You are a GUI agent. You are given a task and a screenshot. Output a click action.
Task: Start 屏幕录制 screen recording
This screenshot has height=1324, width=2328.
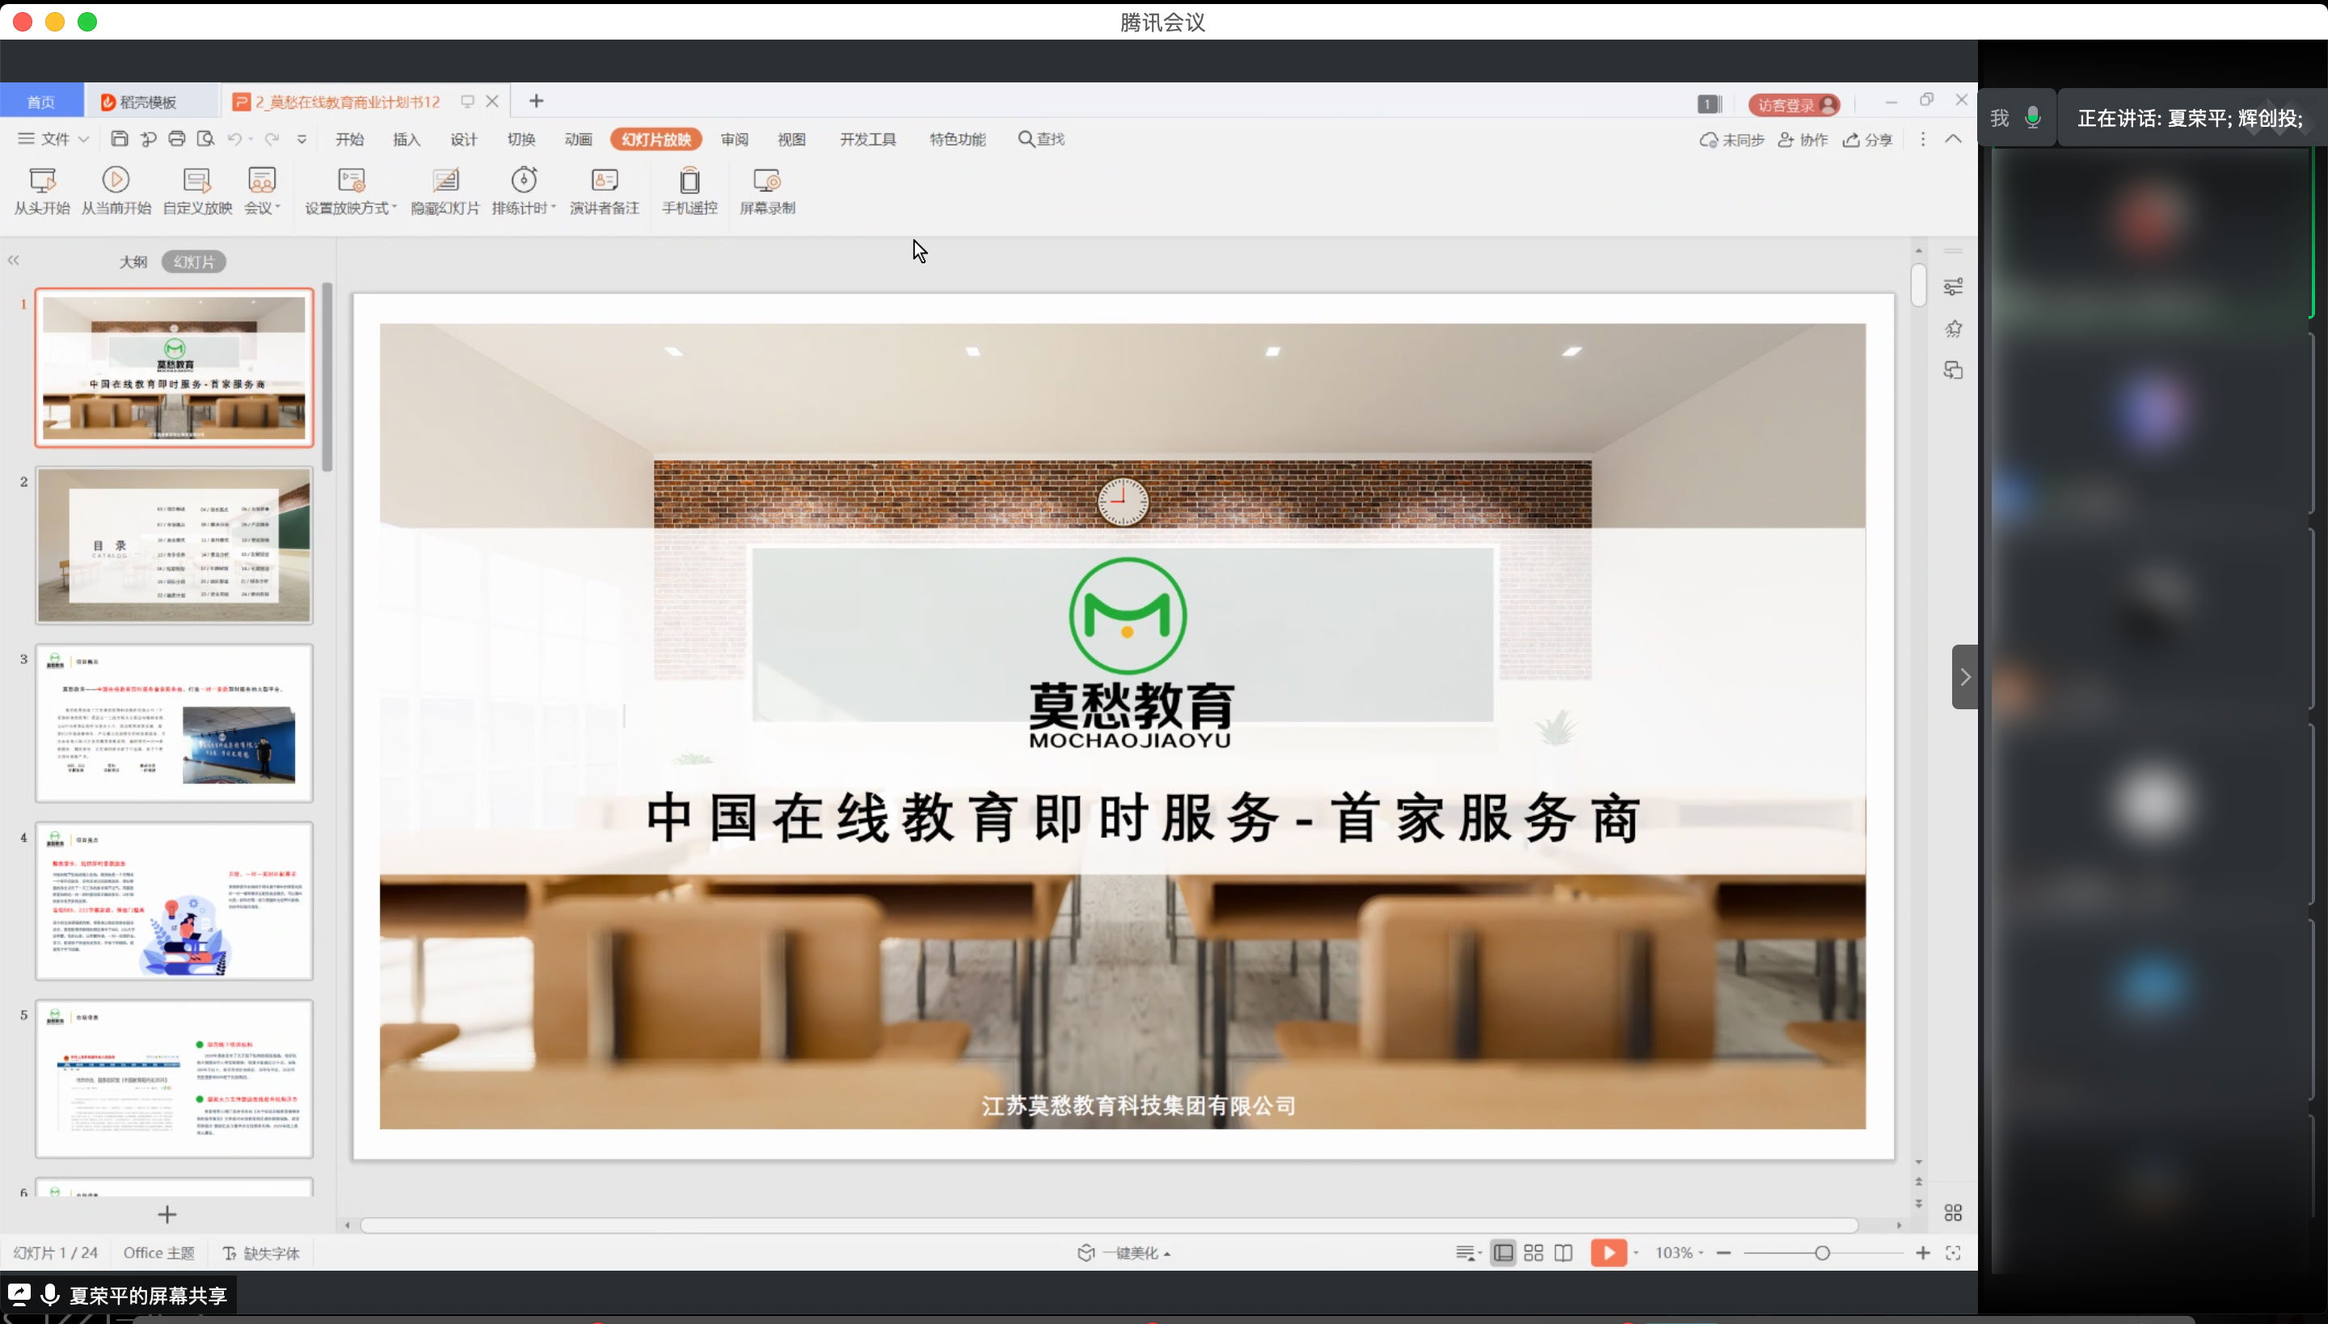pyautogui.click(x=766, y=181)
